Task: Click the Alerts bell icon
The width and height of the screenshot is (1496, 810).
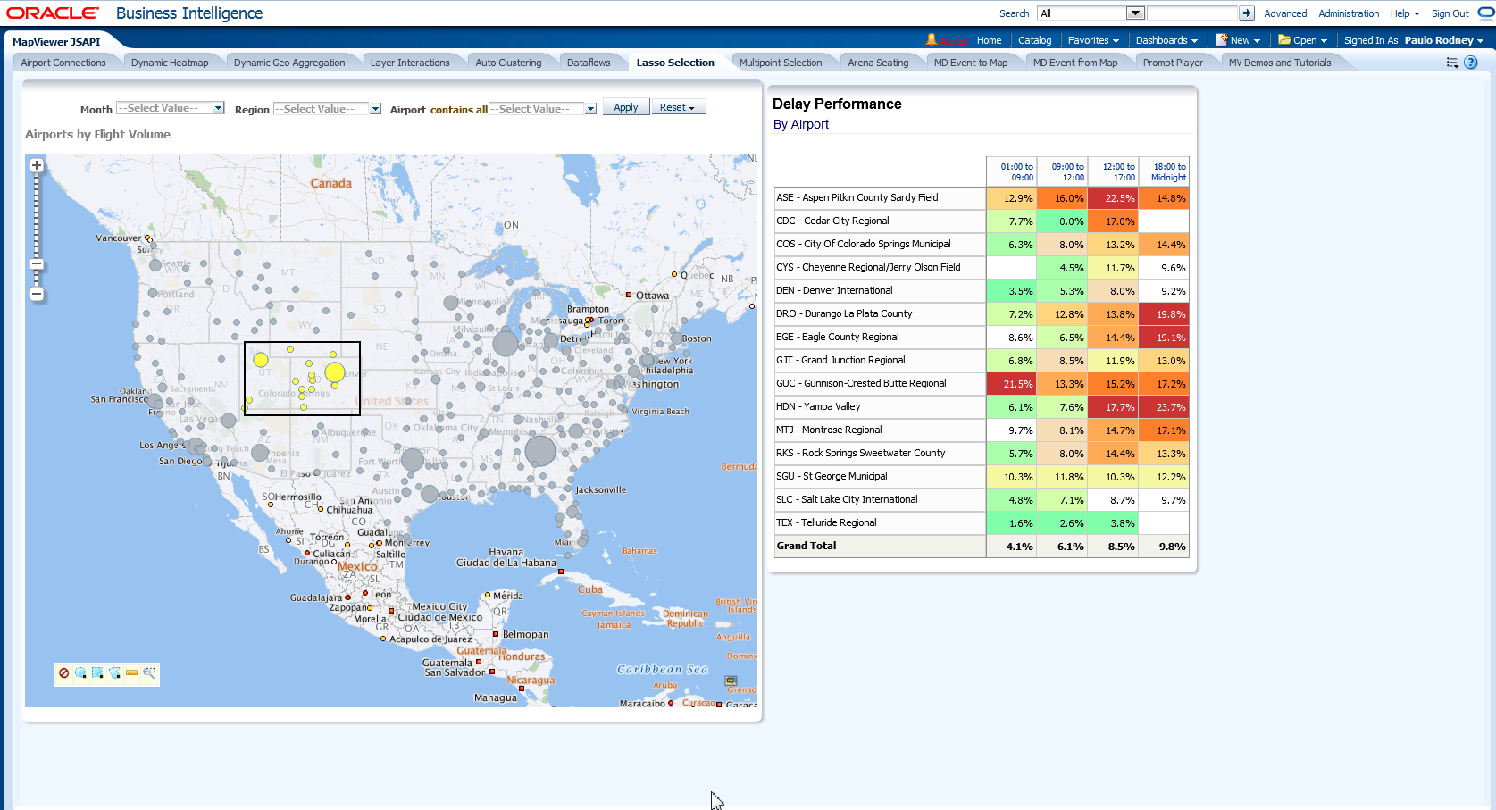Action: [x=932, y=39]
